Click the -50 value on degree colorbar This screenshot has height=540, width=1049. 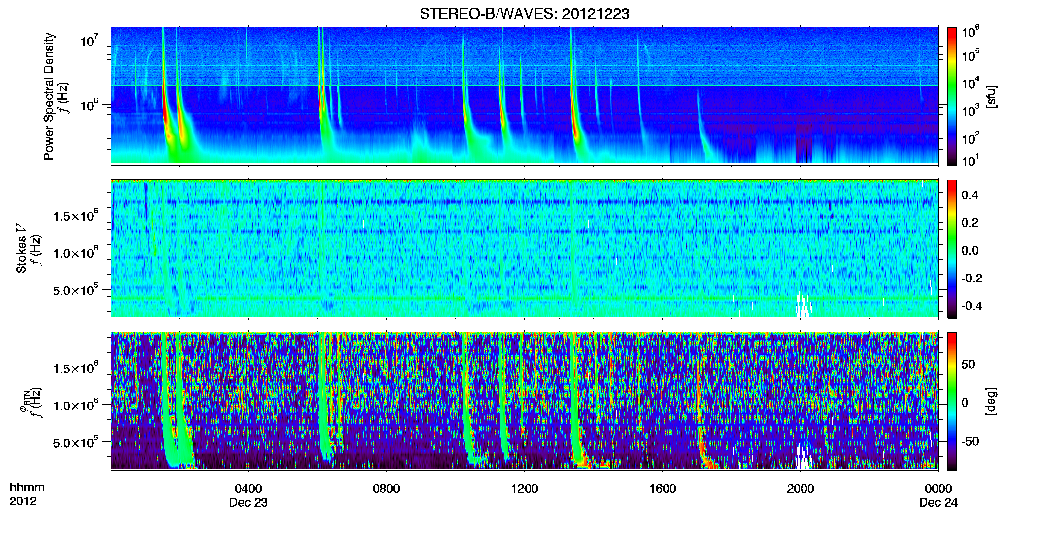pos(969,442)
